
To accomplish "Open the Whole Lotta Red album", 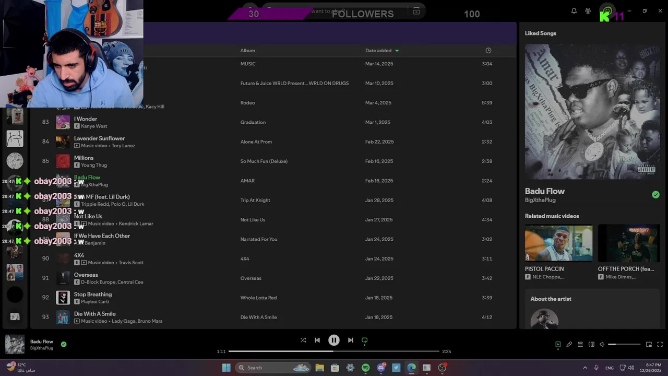I will coord(258,298).
